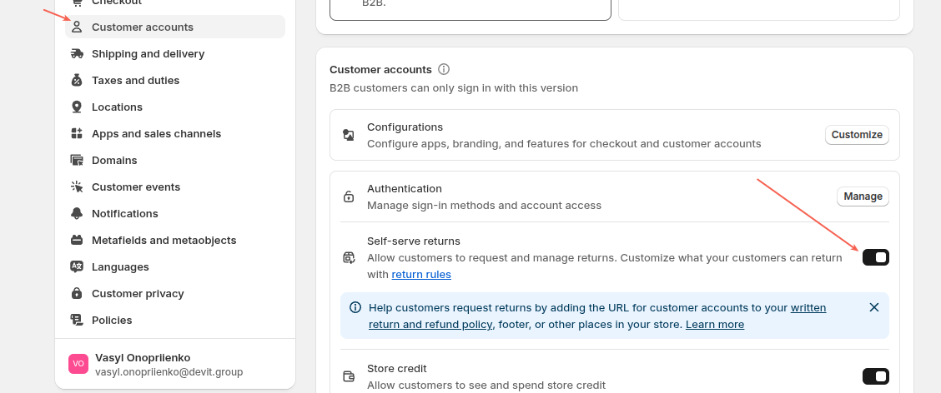Open Domains settings page
The image size is (941, 393).
[114, 160]
